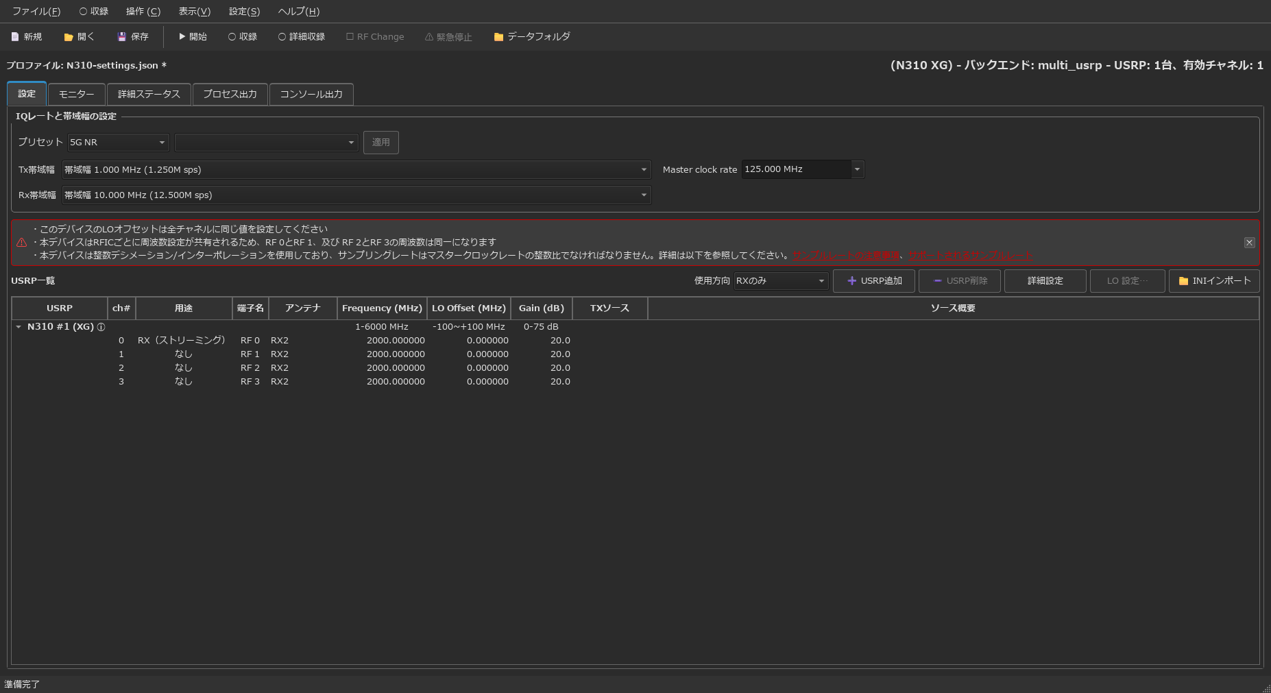Click the LO Offset (MHz) column header
Image resolution: width=1271 pixels, height=693 pixels.
point(469,308)
